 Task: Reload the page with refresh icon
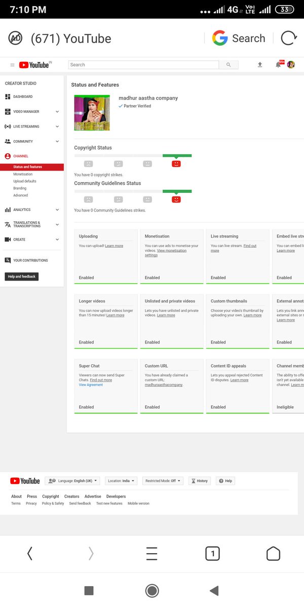288,38
